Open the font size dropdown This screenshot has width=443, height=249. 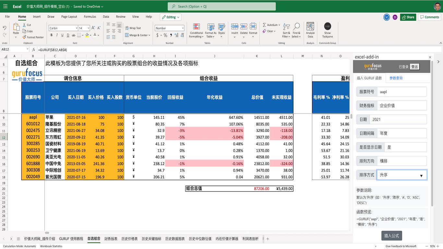click(x=89, y=28)
